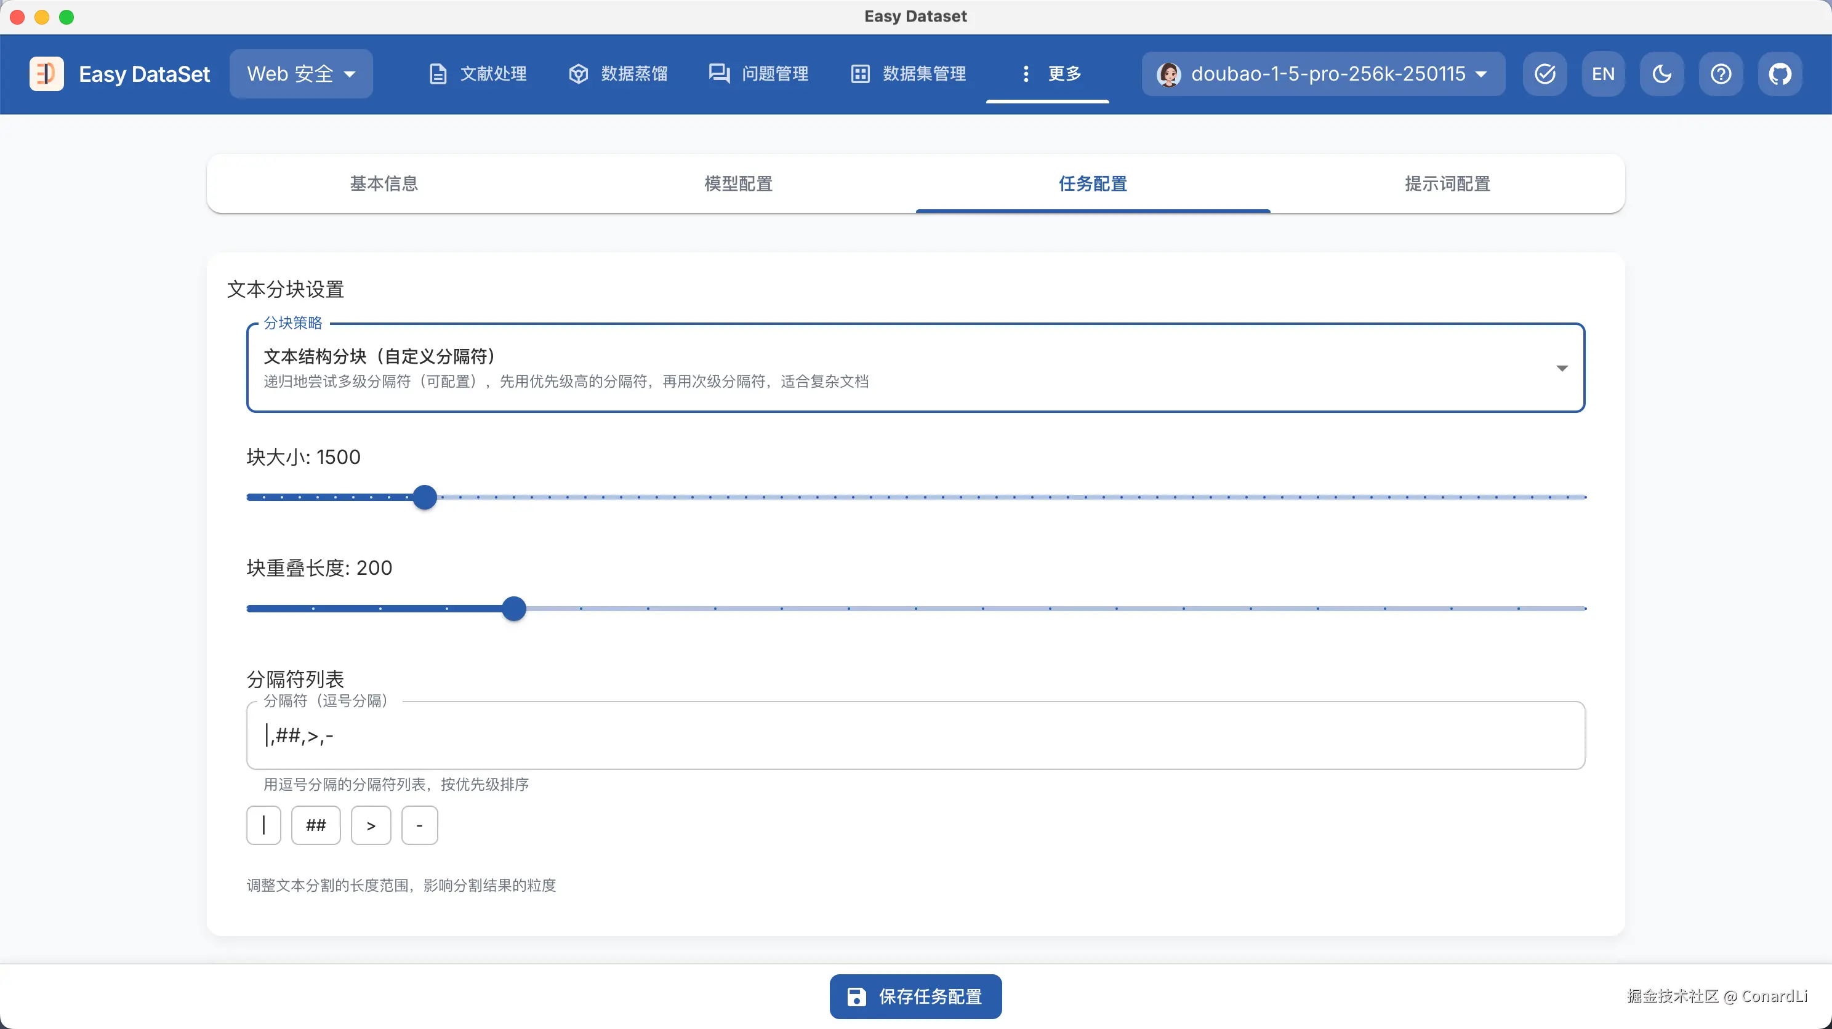Click the 块大小 slider handle
Screen dimensions: 1832x1029
coord(425,497)
